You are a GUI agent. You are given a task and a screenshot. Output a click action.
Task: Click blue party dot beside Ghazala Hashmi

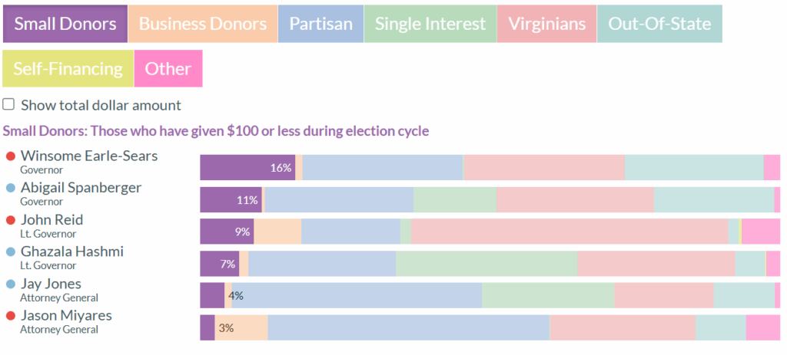point(11,251)
